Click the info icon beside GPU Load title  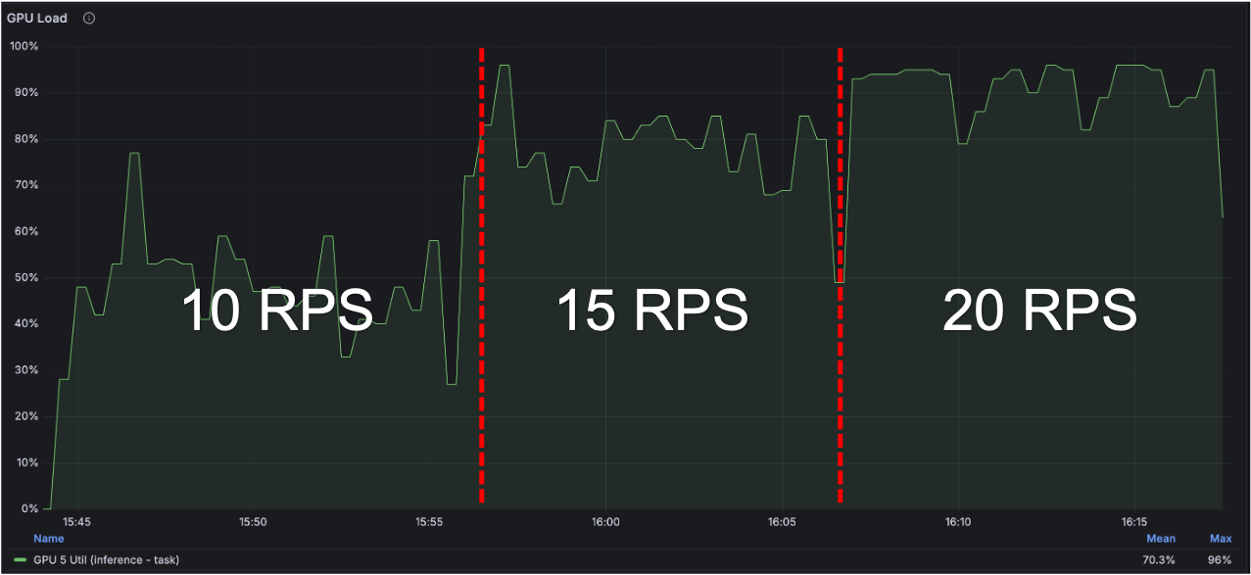(x=88, y=17)
